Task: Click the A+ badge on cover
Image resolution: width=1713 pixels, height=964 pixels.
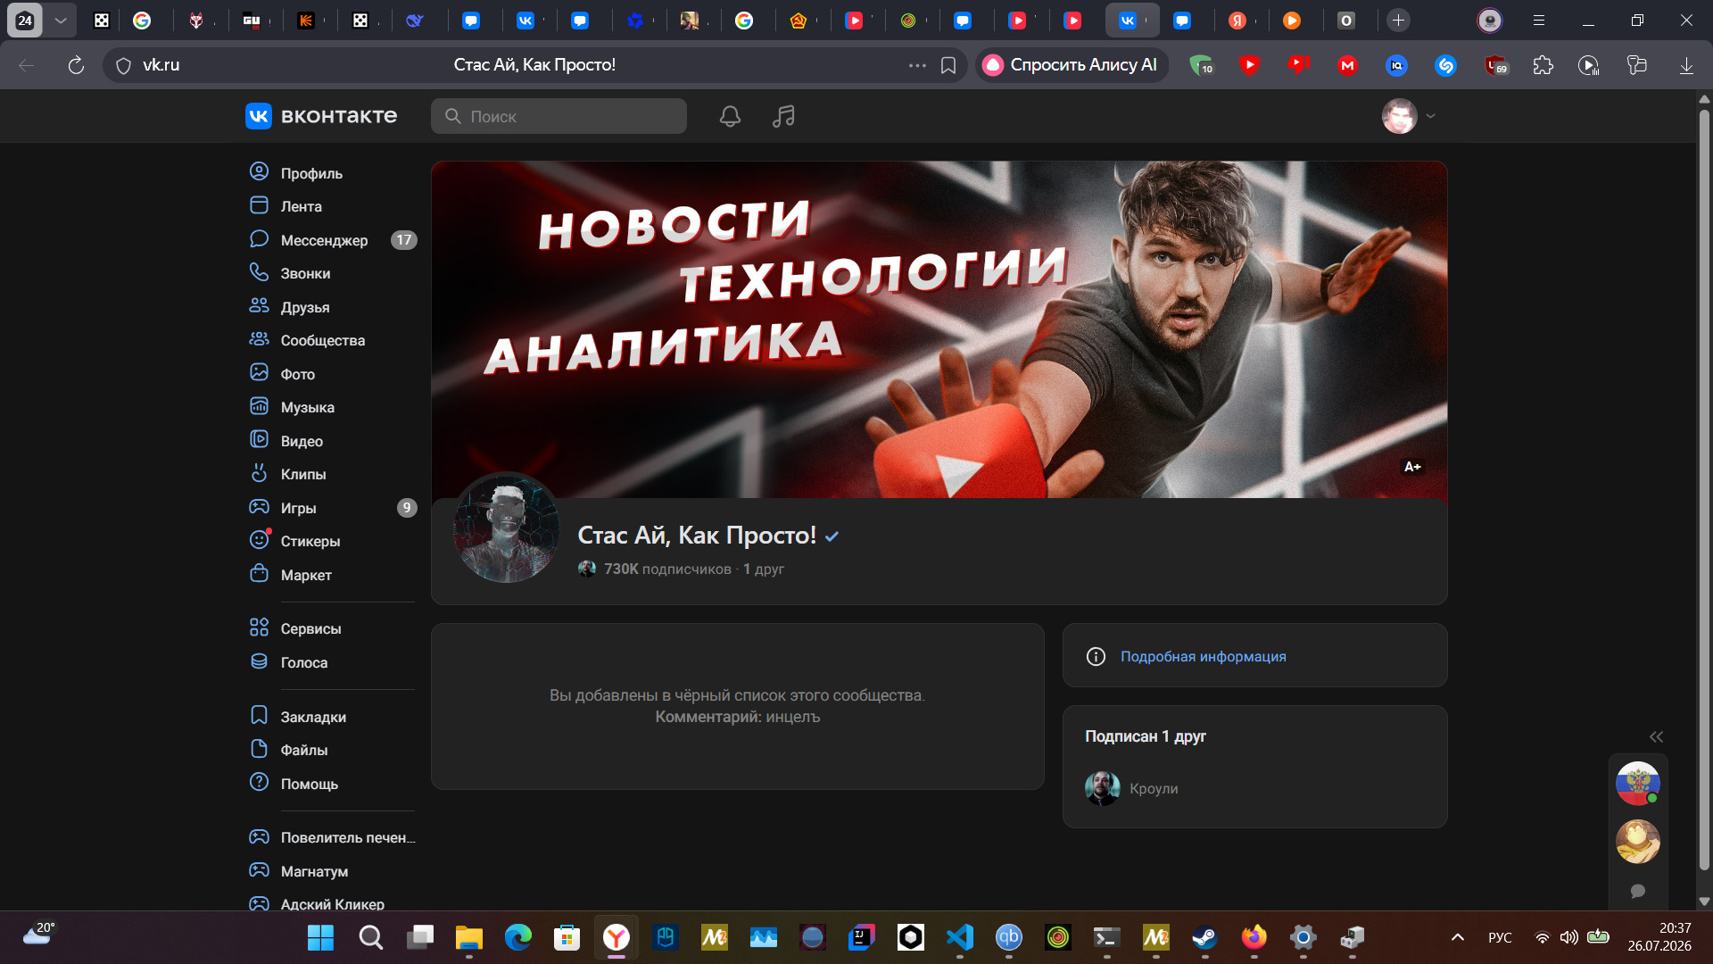Action: (1412, 467)
